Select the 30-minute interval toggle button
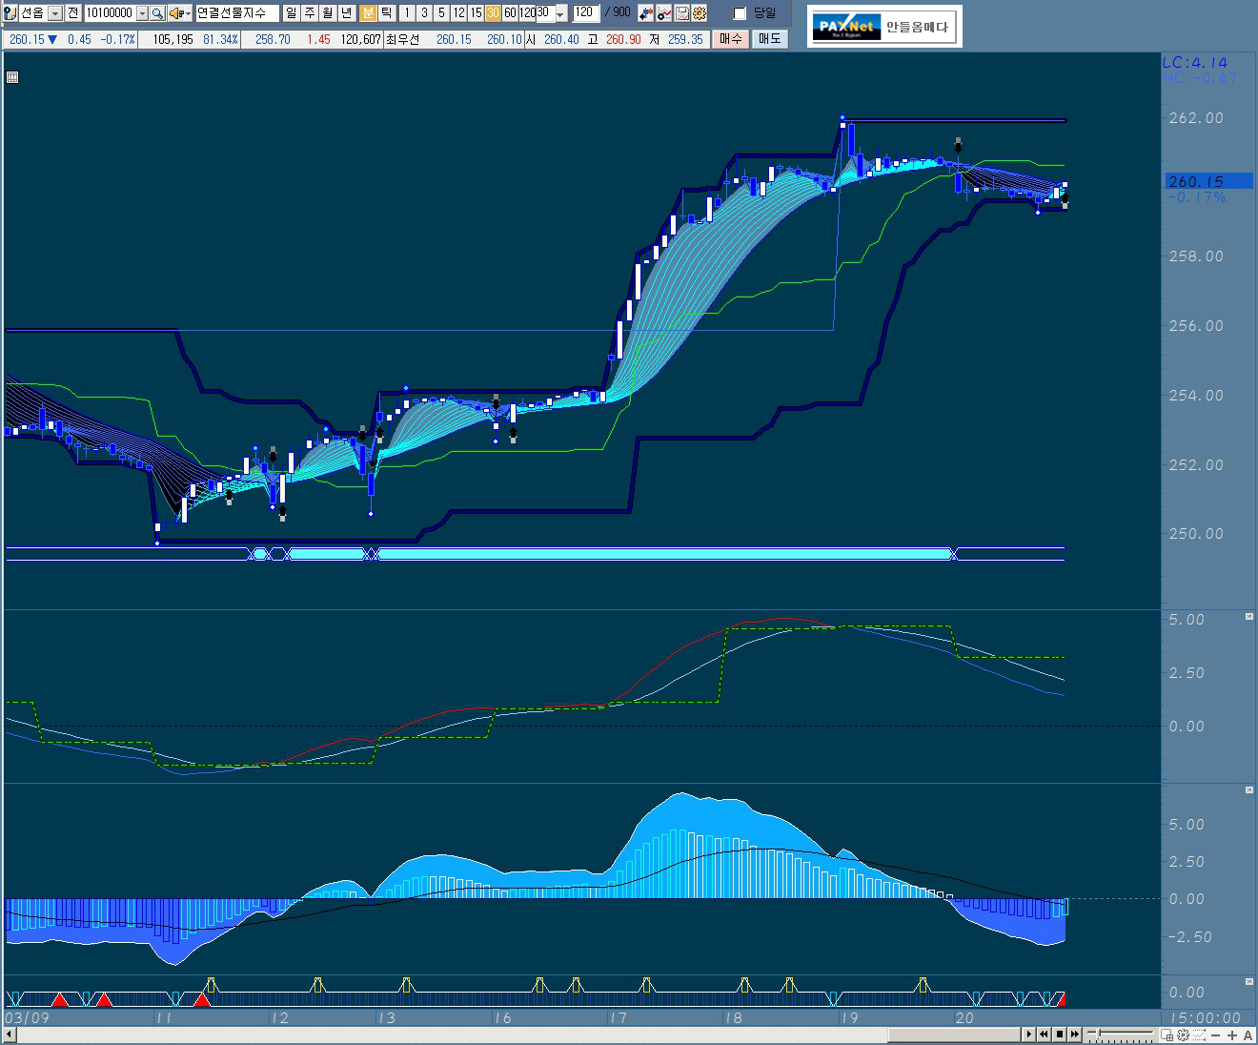This screenshot has width=1258, height=1045. click(x=493, y=13)
